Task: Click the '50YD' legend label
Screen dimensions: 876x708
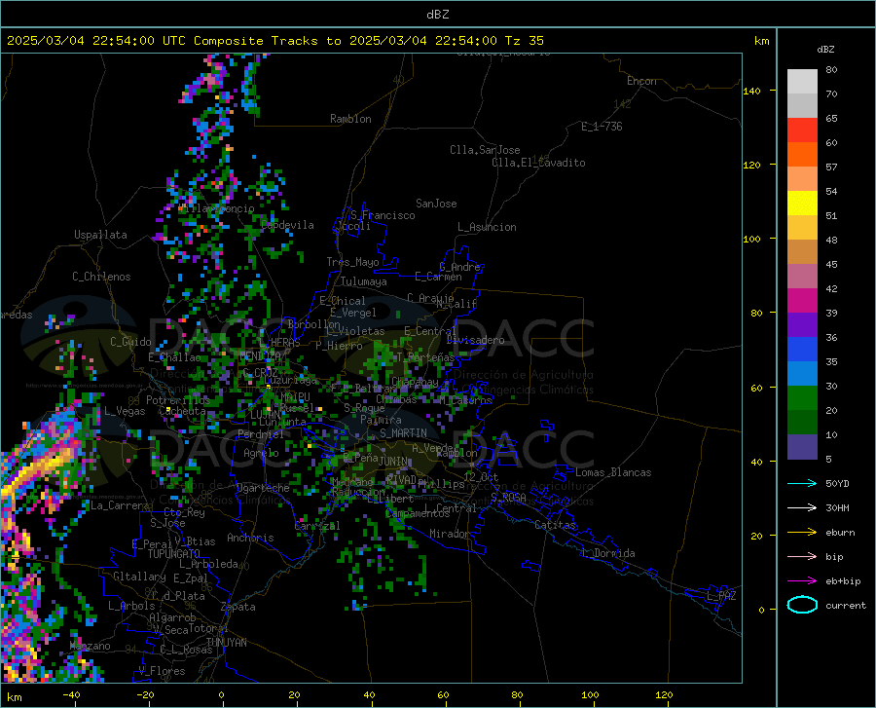Action: coord(837,483)
